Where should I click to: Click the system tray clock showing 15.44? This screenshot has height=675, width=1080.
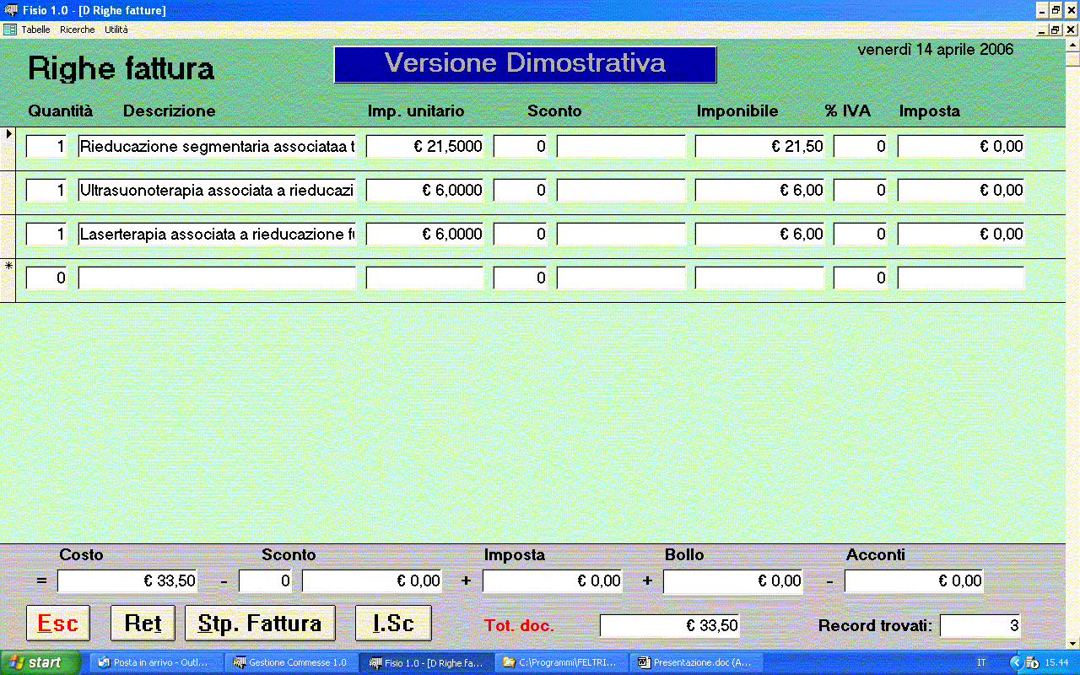[1057, 663]
